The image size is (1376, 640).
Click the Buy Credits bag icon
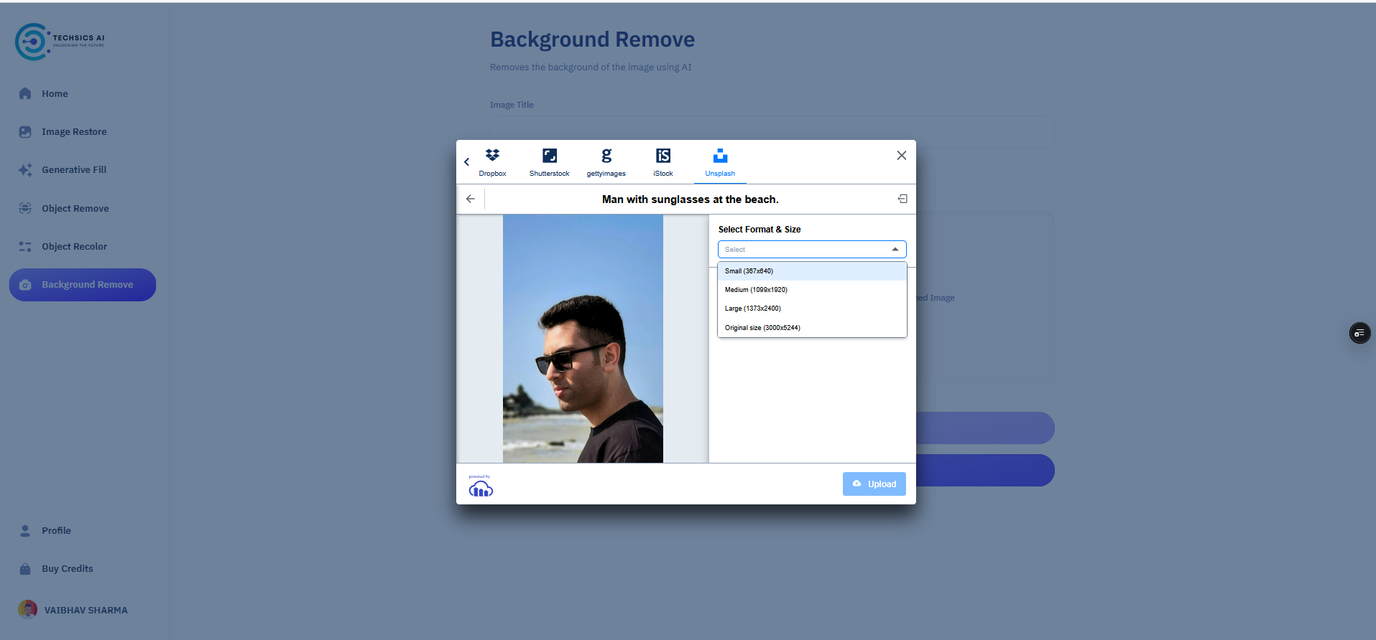25,569
